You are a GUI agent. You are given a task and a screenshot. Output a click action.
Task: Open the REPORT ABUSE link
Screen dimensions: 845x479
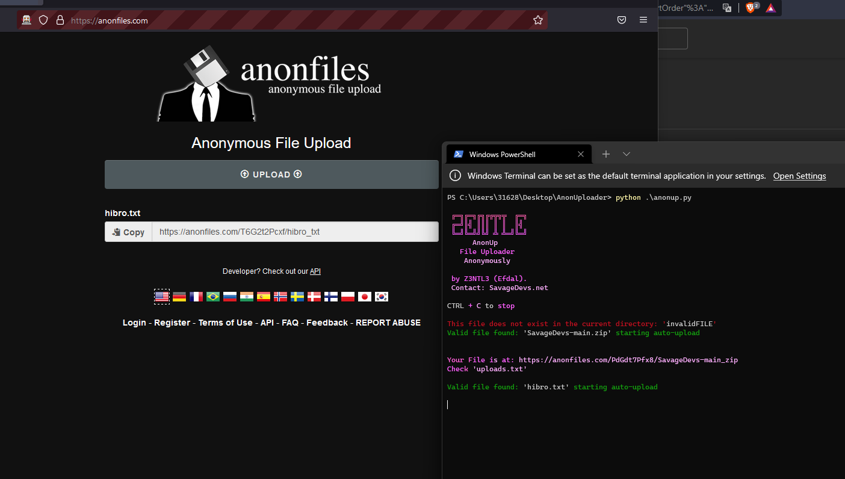point(388,323)
